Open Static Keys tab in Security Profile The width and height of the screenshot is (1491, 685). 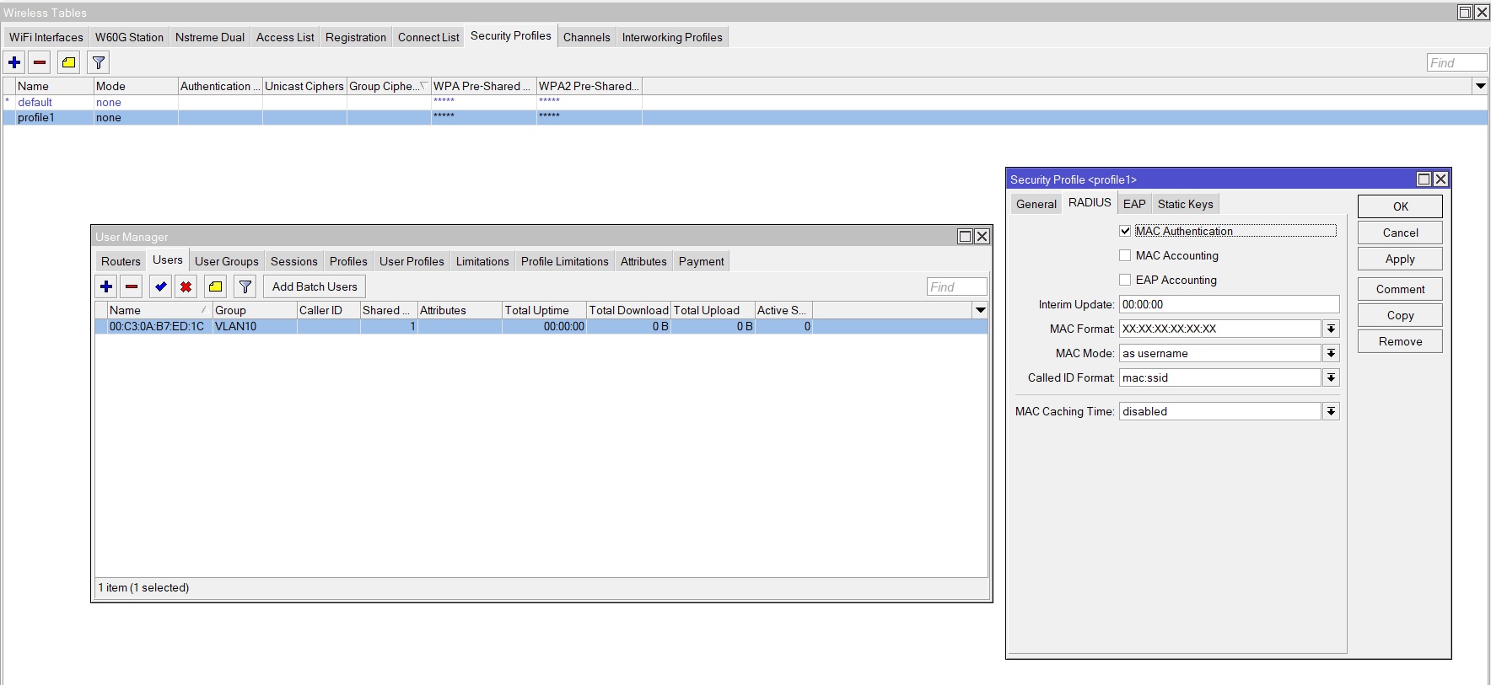[1186, 204]
